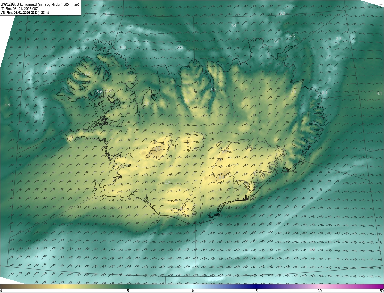Click the valid time 'VT: Fim. 08.01.2026 23Z (+23 h)'

pos(25,13)
